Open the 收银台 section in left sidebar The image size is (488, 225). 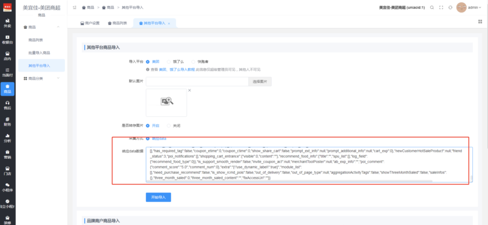(x=8, y=40)
